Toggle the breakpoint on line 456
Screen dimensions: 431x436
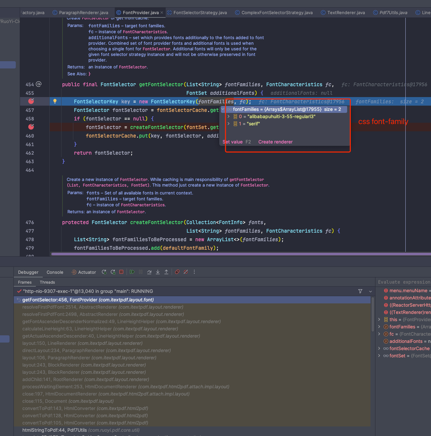tap(31, 101)
